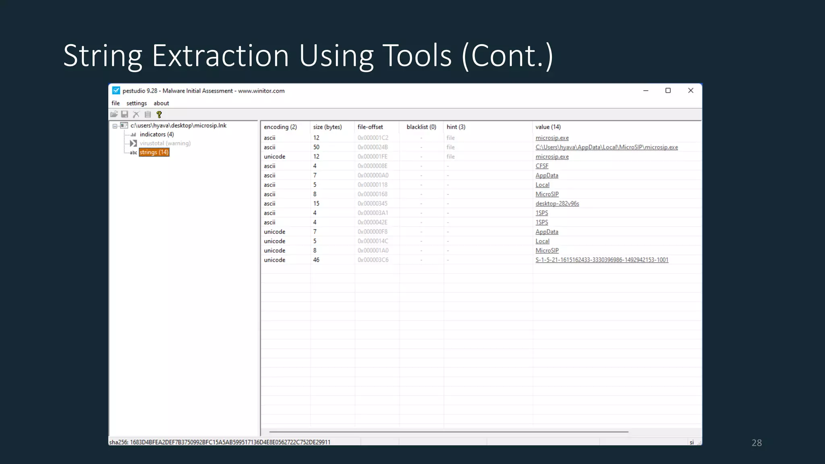Image resolution: width=825 pixels, height=464 pixels.
Task: Click the yellow question mark help icon
Action: coord(159,114)
